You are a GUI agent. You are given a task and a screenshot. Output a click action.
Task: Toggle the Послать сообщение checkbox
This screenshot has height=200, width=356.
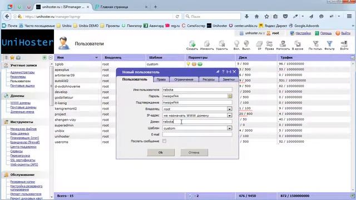(164, 141)
